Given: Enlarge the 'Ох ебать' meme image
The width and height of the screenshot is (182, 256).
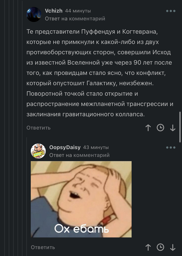Looking at the screenshot, I should coord(81,199).
